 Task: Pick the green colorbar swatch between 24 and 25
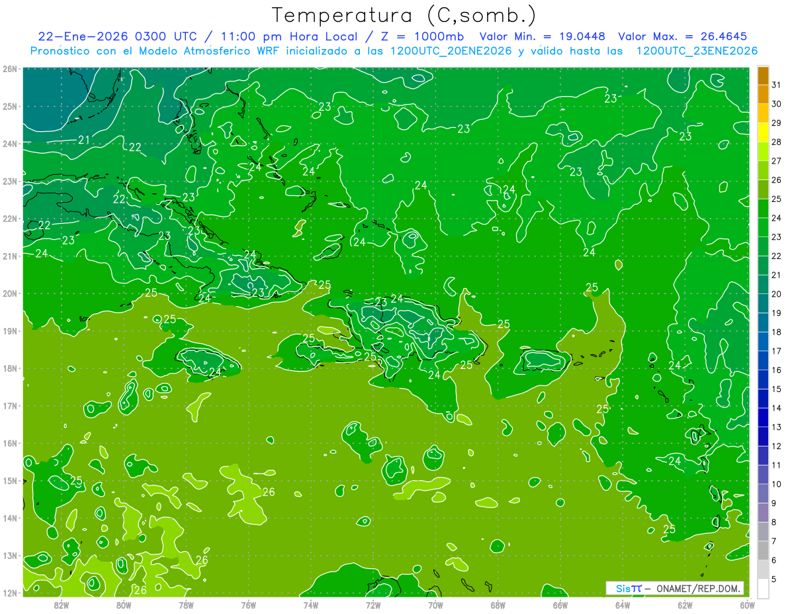pos(763,209)
